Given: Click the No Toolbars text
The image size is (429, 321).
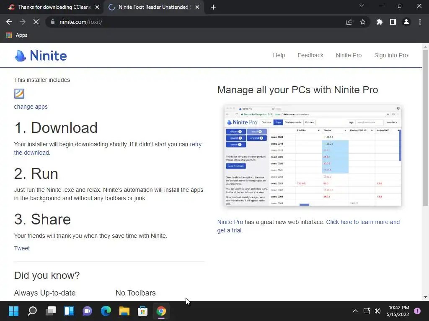Looking at the screenshot, I should tap(136, 293).
